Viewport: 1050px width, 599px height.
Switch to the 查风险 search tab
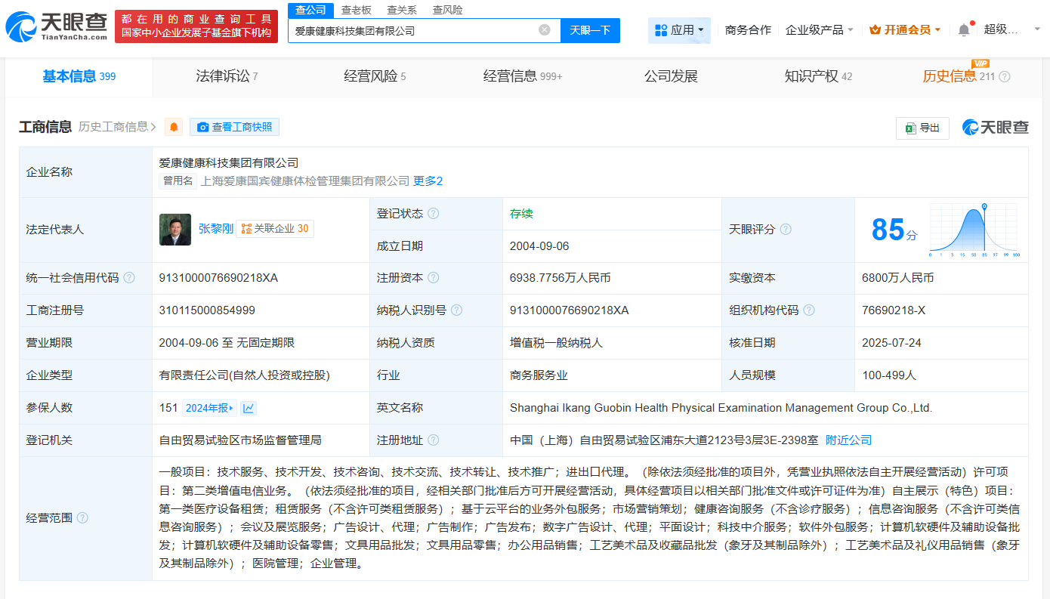[448, 10]
